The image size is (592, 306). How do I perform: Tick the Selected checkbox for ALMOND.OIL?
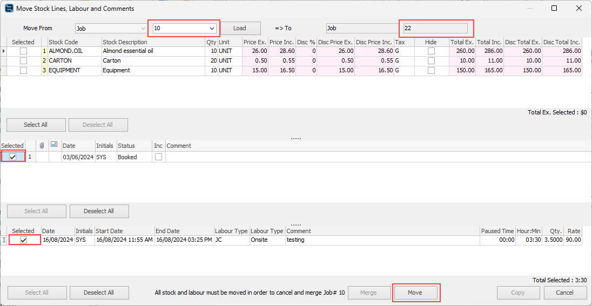[23, 51]
